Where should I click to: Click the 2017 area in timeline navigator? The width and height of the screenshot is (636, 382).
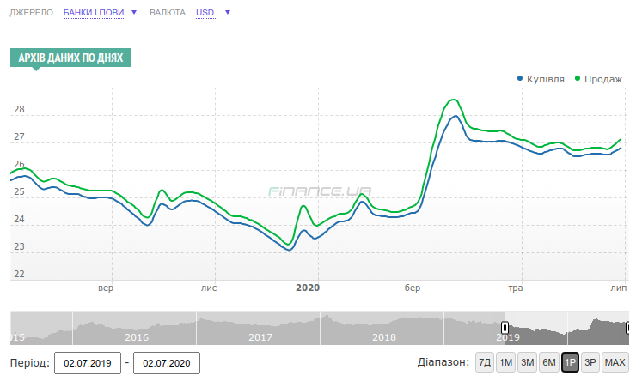tap(260, 337)
